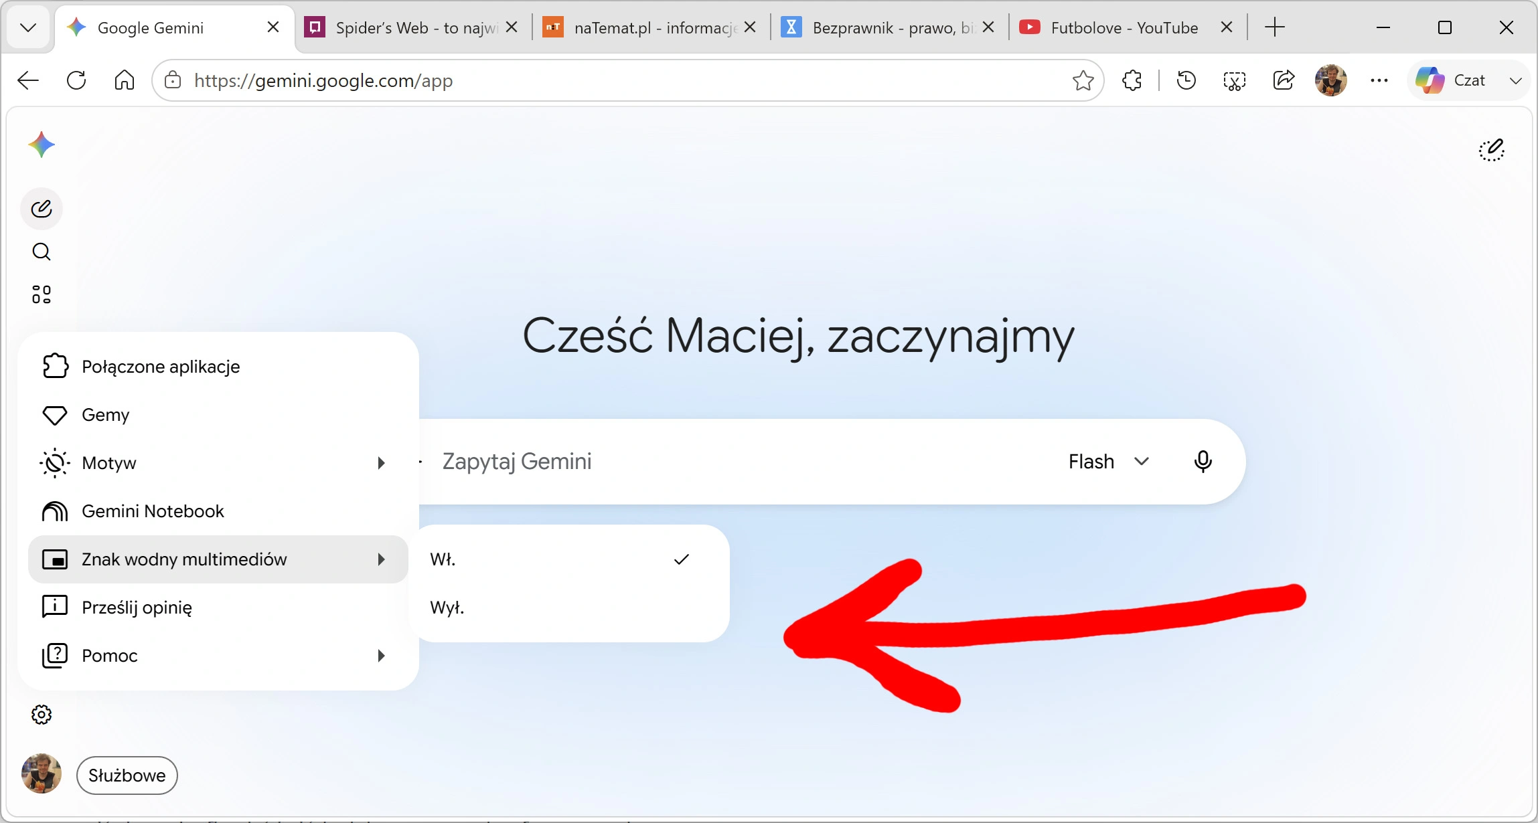1538x823 pixels.
Task: Open the Copilot Czat button
Action: tap(1452, 80)
